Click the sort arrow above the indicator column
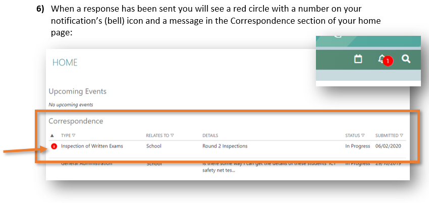 [x=52, y=135]
